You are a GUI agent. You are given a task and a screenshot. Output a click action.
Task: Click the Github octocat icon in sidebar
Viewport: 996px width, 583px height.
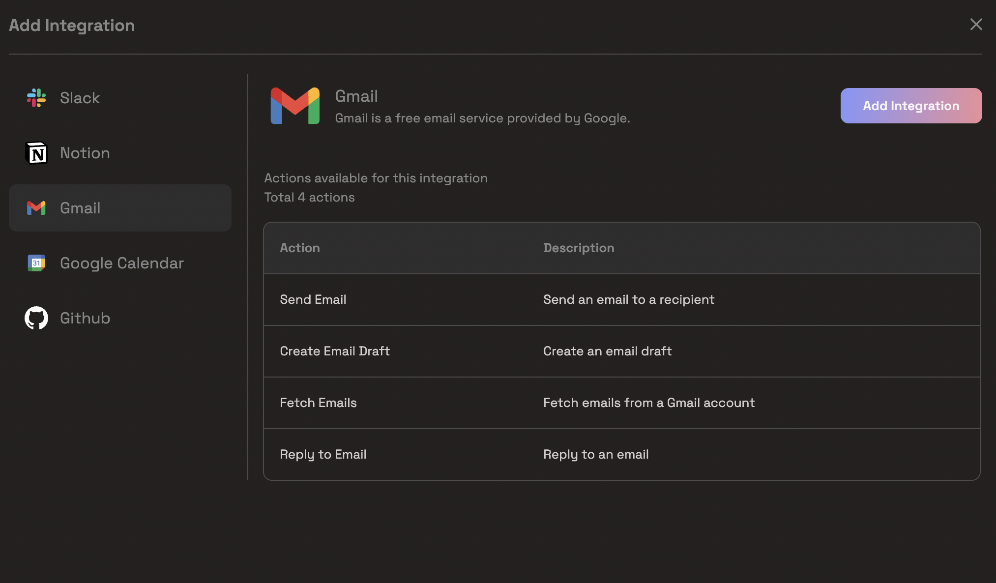(36, 318)
